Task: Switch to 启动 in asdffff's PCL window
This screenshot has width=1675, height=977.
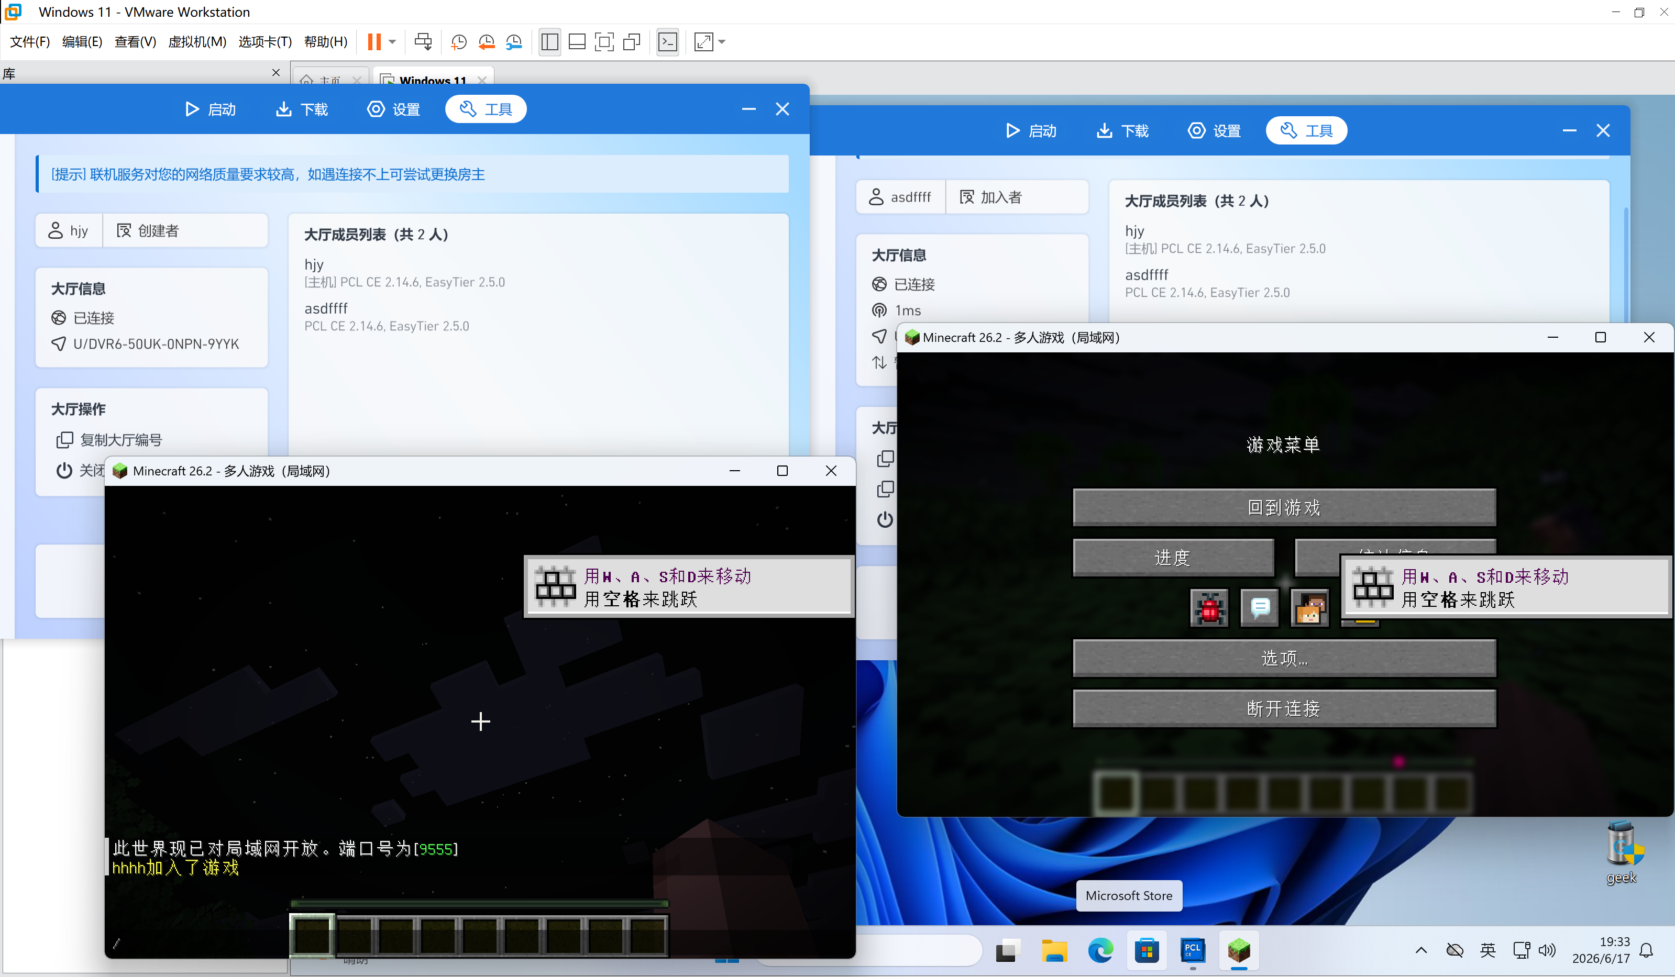Action: click(x=1031, y=131)
